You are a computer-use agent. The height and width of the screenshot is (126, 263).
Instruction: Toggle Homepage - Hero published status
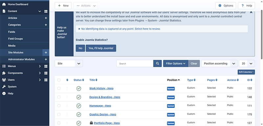click(x=79, y=106)
